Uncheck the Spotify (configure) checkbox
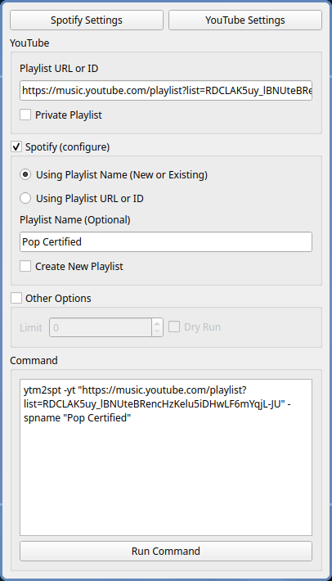This screenshot has width=332, height=581. [16, 146]
